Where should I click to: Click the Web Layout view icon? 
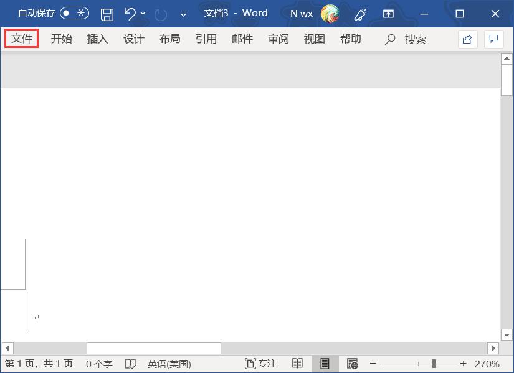(353, 363)
